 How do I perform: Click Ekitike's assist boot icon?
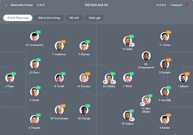point(105,82)
